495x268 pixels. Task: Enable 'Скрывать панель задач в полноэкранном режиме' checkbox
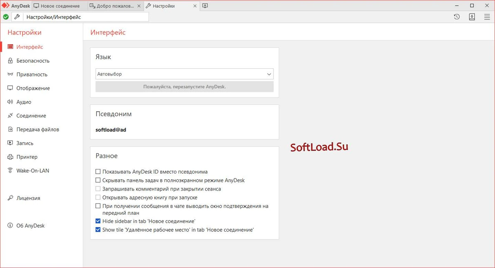(98, 180)
